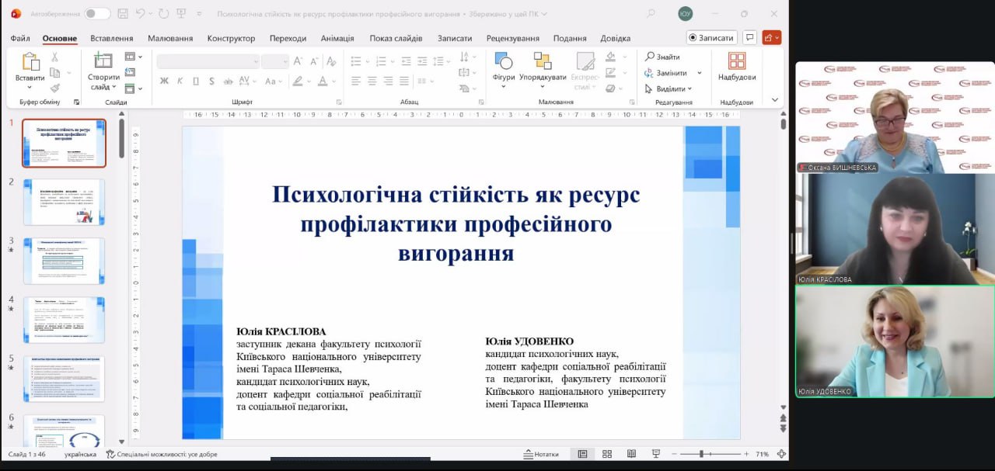The width and height of the screenshot is (995, 471).
Task: Click the Save icon in title bar
Action: 123,14
